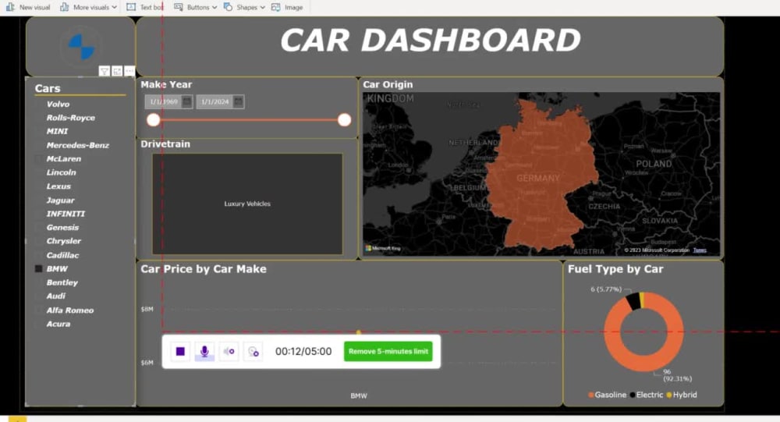Expand the Shapes dropdown
Image resolution: width=780 pixels, height=422 pixels.
click(x=244, y=7)
